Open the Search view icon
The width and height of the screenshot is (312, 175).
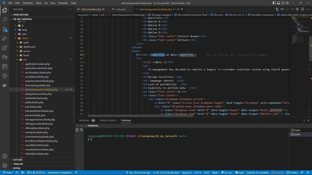click(x=4, y=19)
